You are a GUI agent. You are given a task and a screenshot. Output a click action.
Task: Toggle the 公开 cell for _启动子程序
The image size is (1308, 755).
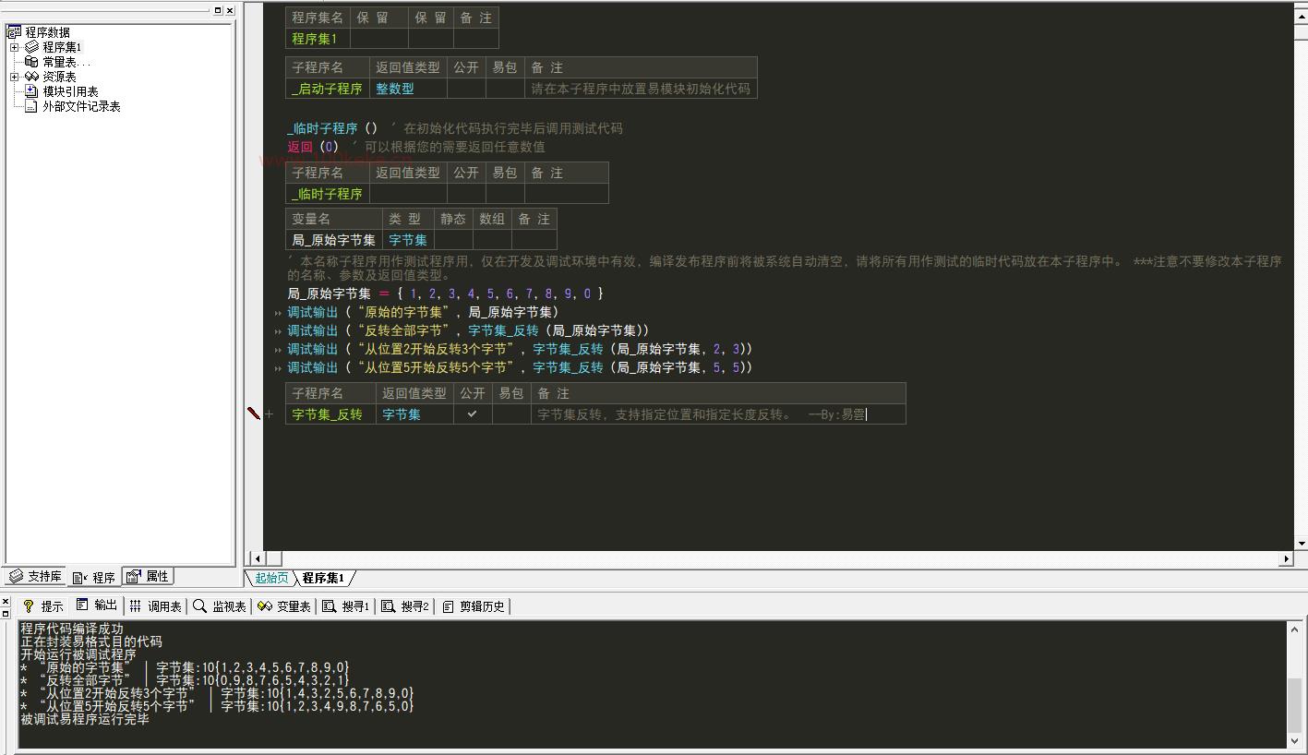(466, 89)
